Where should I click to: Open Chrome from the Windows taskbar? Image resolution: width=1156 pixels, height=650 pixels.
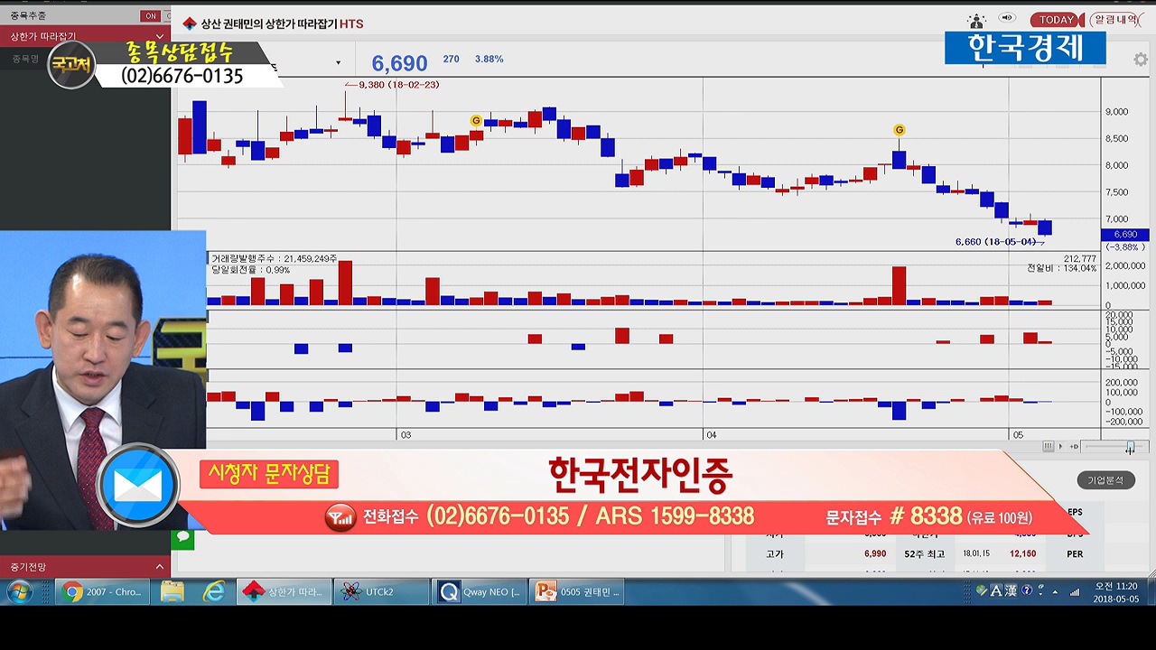pyautogui.click(x=102, y=592)
